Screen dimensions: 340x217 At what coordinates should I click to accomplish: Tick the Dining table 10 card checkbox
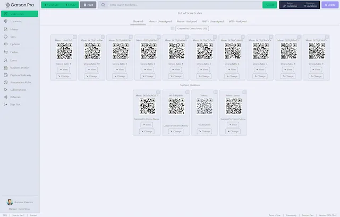coord(103,37)
